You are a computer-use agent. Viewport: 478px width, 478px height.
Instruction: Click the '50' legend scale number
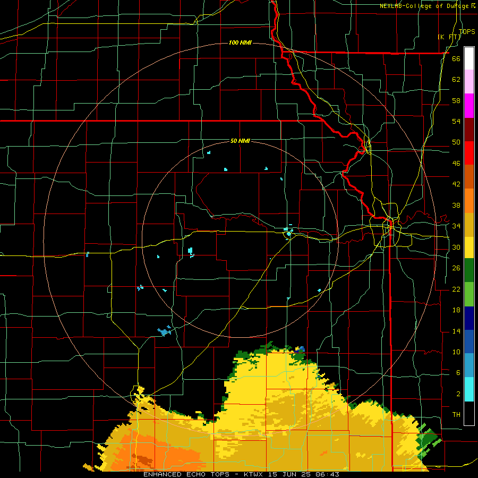(456, 142)
